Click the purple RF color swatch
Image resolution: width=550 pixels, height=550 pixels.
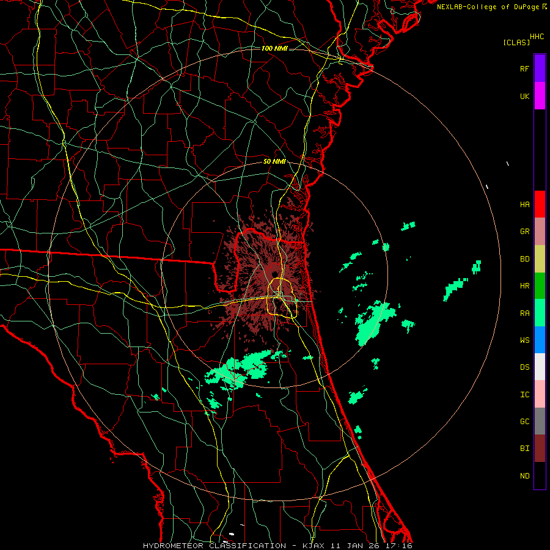(x=540, y=68)
